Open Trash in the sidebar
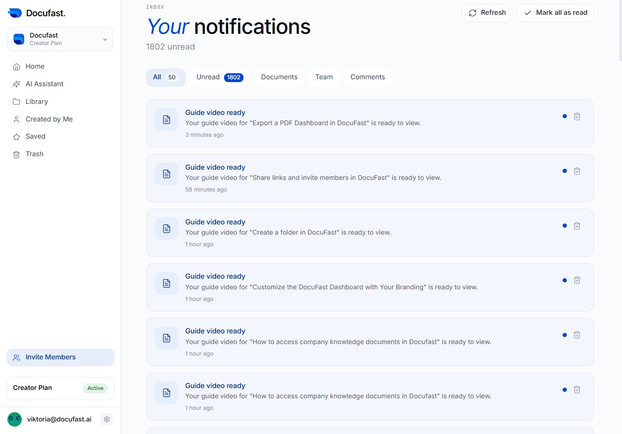 60,154
